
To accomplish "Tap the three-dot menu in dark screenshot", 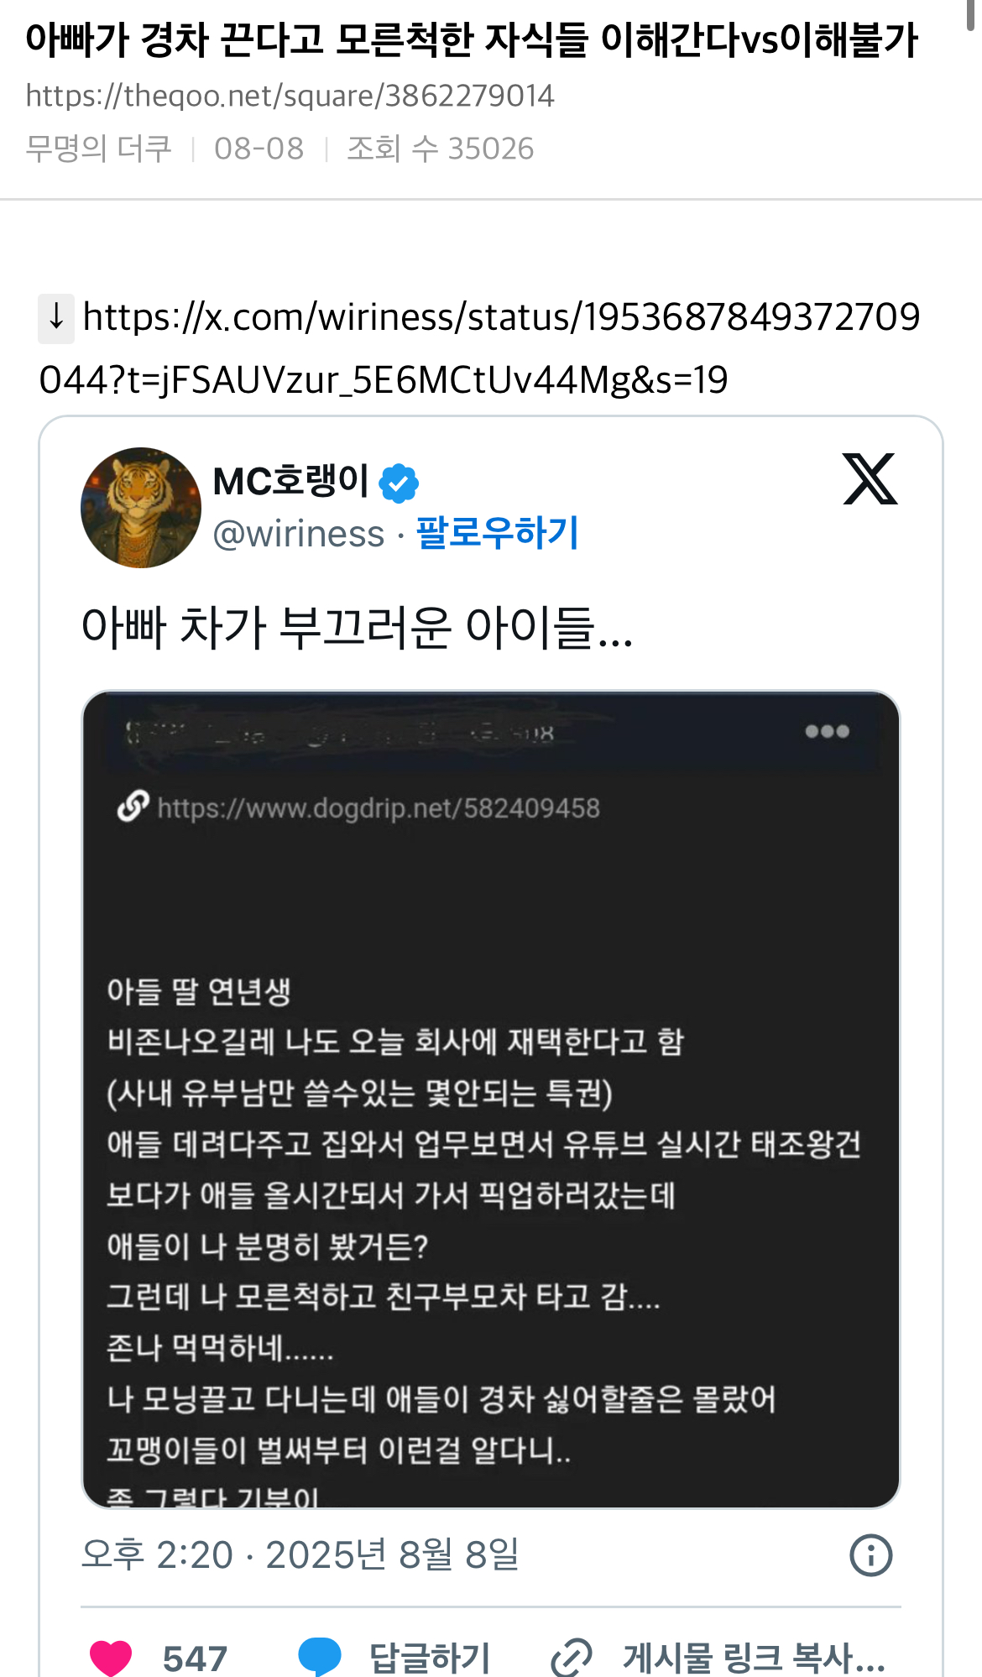I will click(827, 731).
